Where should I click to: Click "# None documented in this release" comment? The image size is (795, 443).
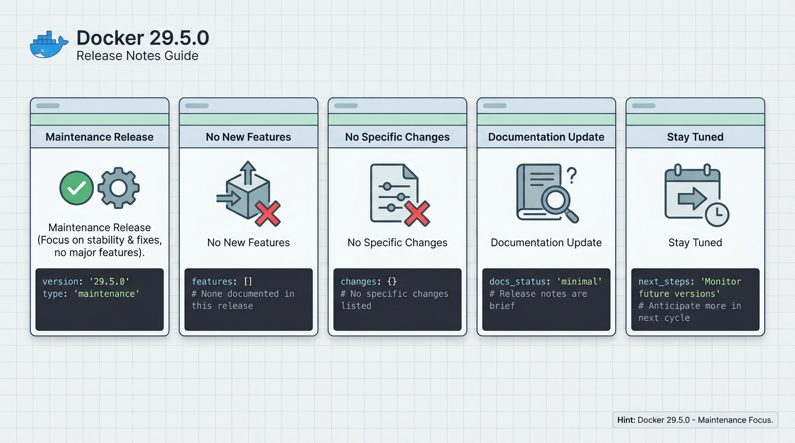pyautogui.click(x=243, y=300)
